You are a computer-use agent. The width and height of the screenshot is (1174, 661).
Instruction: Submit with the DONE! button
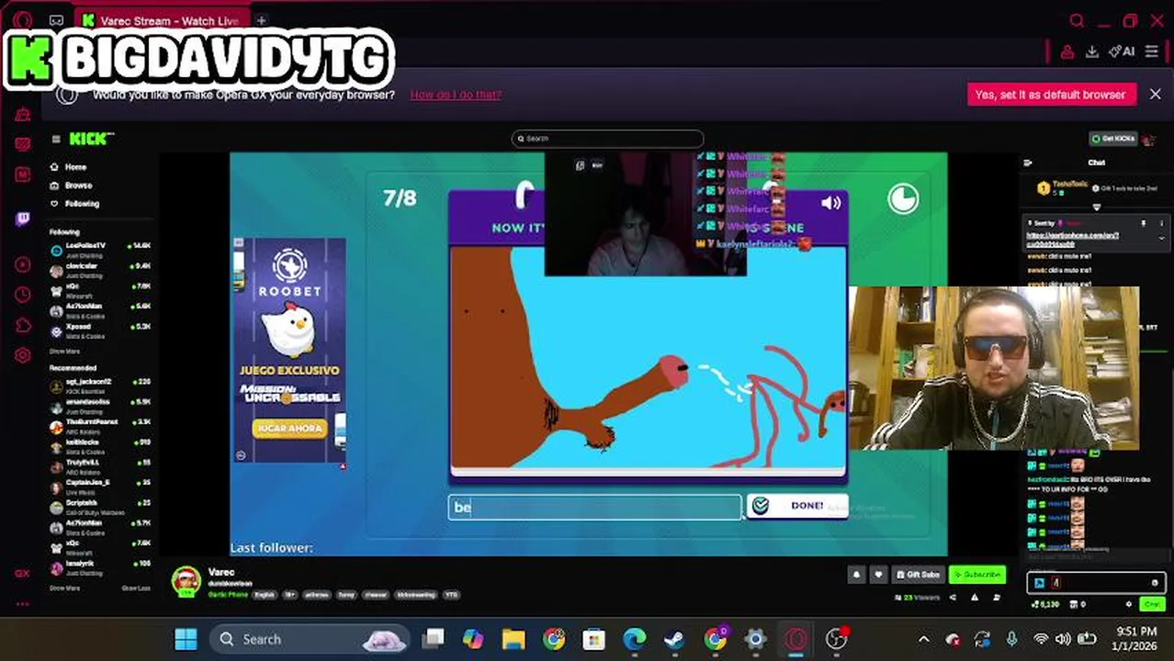point(796,506)
